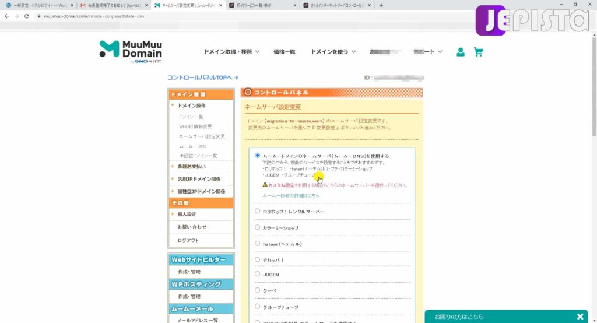Click ログアウト in sidebar

pos(188,240)
